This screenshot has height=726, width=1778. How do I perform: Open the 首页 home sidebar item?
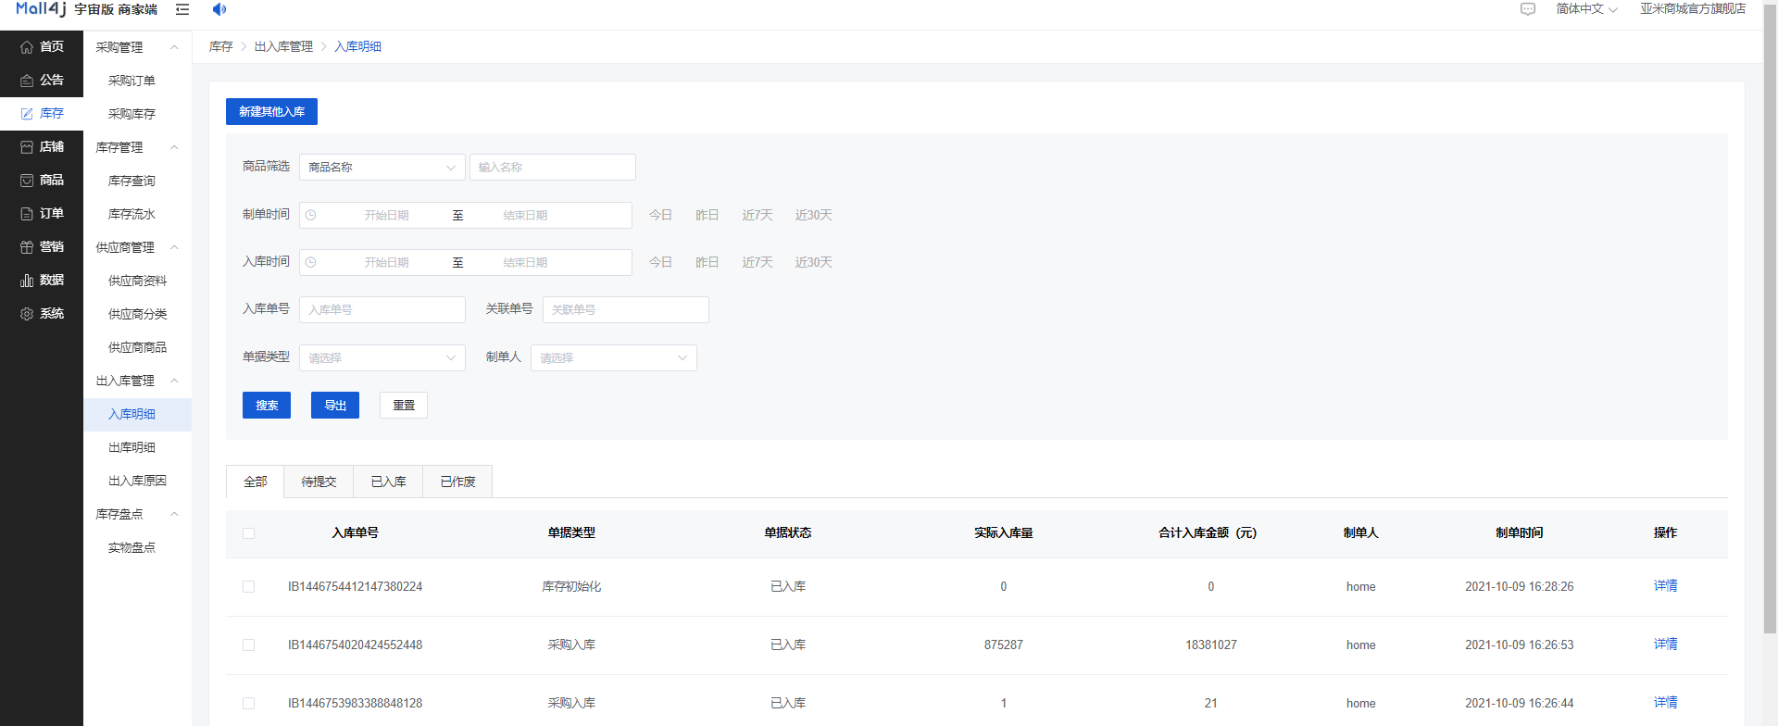(42, 46)
